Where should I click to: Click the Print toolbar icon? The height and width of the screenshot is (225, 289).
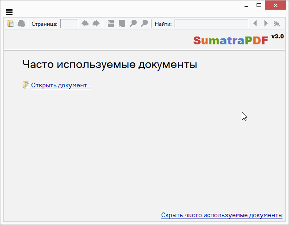pyautogui.click(x=21, y=24)
